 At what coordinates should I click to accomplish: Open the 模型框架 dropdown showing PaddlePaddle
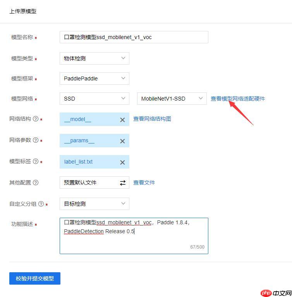pyautogui.click(x=94, y=79)
